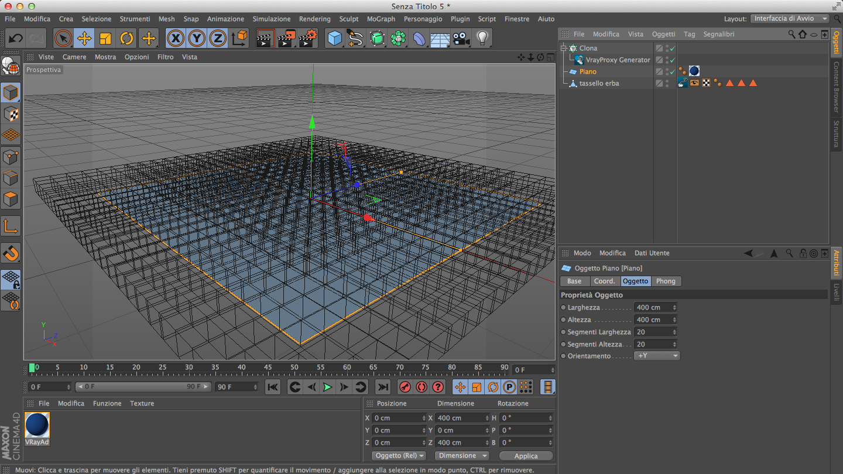Screen dimensions: 843x474
Task: Enable snapping with the magnet icon
Action: (11, 253)
